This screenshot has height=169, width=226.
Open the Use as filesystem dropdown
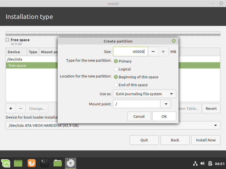(145, 94)
